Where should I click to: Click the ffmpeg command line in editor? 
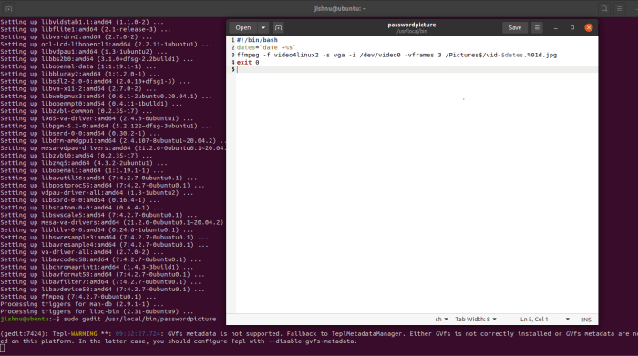click(x=396, y=55)
